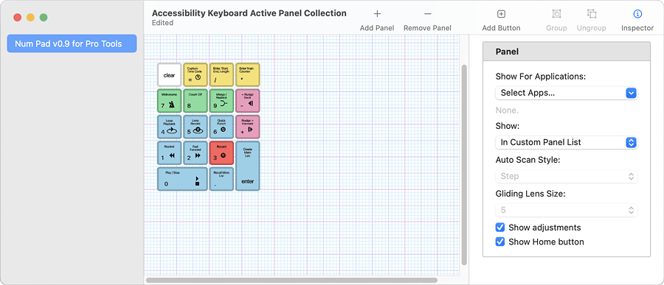Toggle the Inspector panel
Viewport: 664px width, 285px height.
point(637,21)
